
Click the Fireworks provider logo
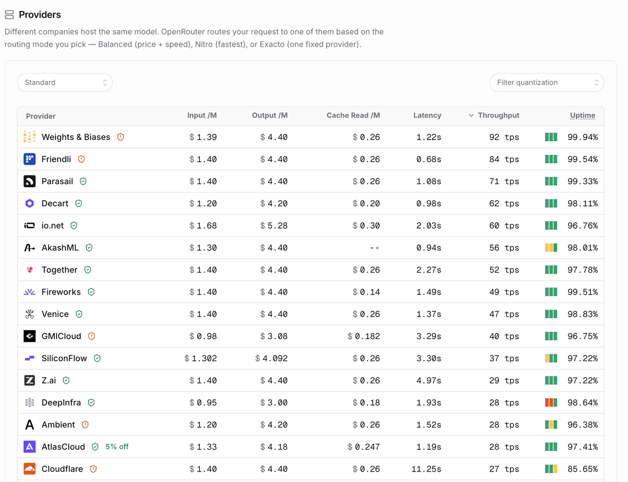coord(30,292)
